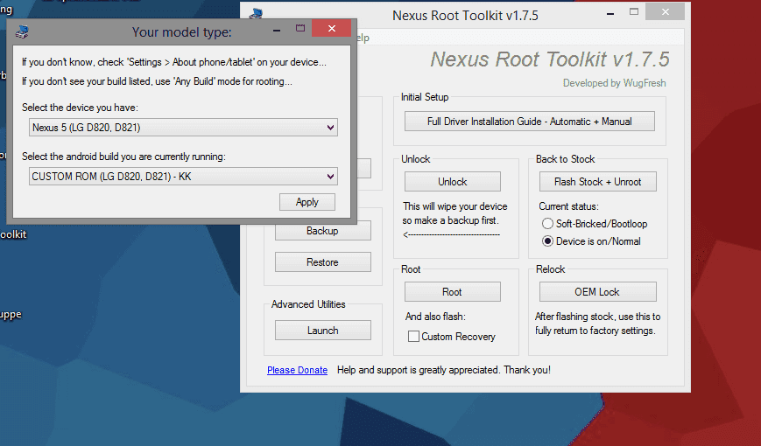The width and height of the screenshot is (761, 446).
Task: Click the Backup button
Action: click(323, 231)
